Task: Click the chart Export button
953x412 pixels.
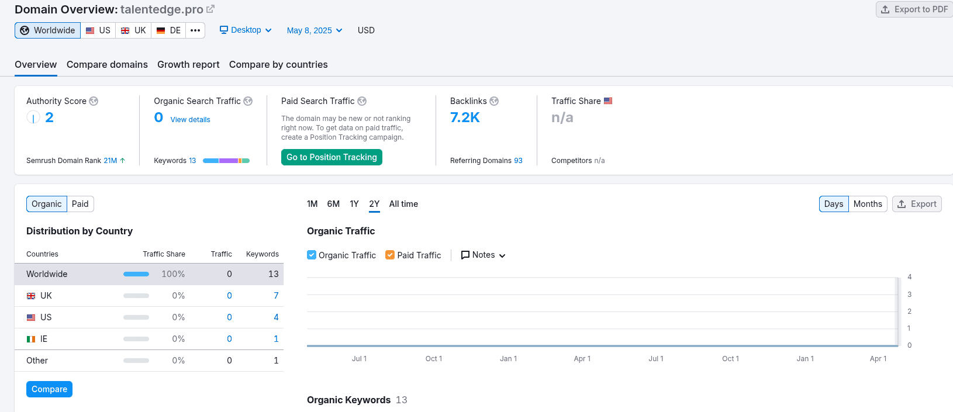Action: [917, 204]
